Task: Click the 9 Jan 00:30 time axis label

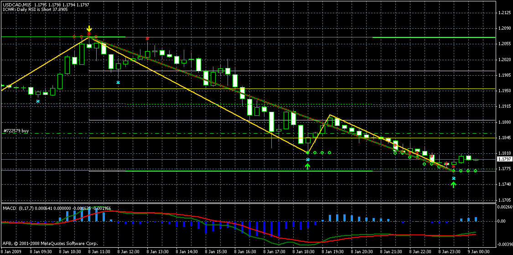Action: tap(479, 251)
